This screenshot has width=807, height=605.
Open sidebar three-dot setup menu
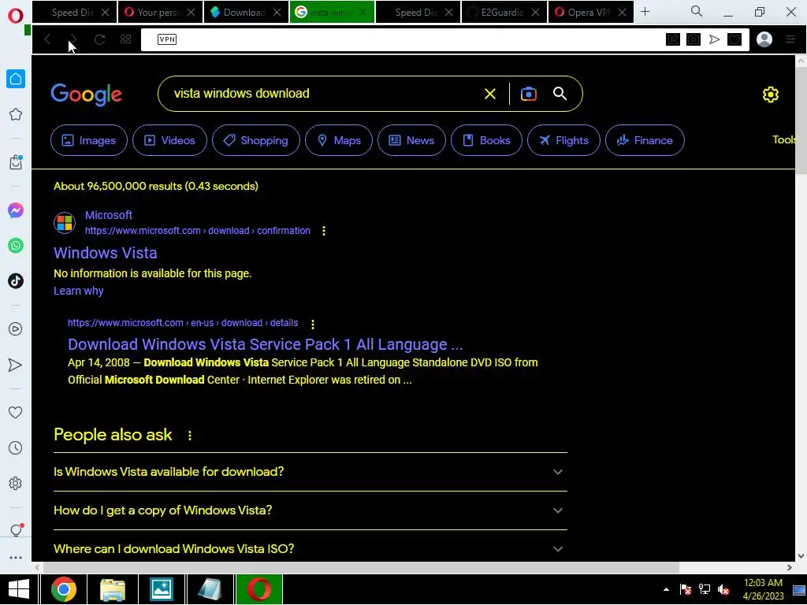(16, 558)
